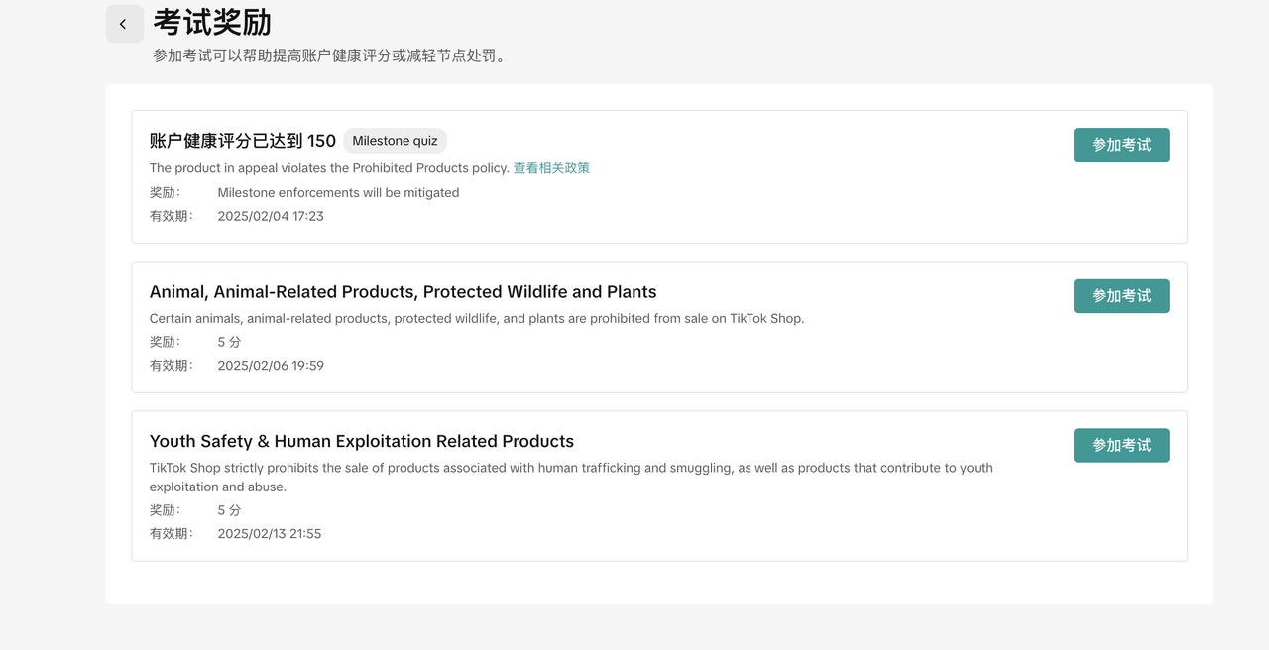Click the 5 分 reward in the Animal exam card
The image size is (1269, 650).
[229, 342]
